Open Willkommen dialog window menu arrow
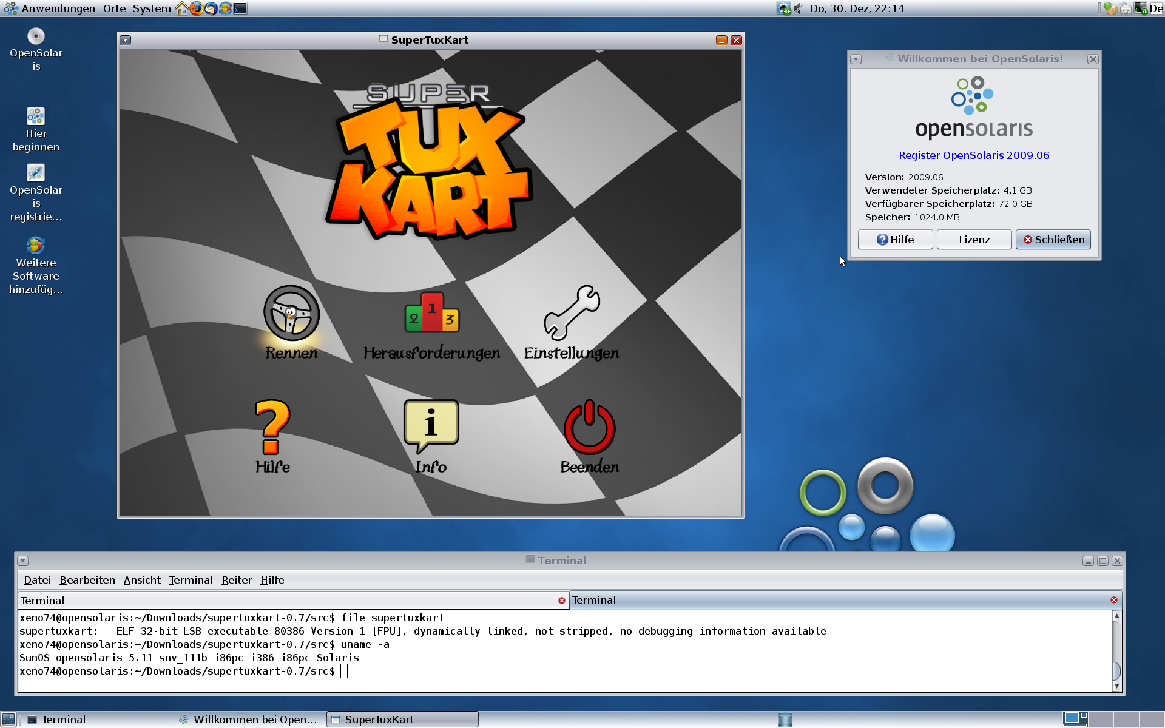Screen dimensions: 1165x728 coord(856,59)
